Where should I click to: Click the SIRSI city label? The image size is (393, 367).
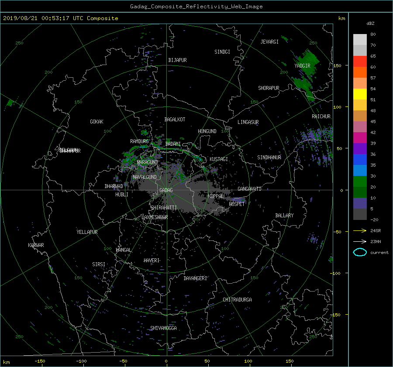click(x=99, y=264)
